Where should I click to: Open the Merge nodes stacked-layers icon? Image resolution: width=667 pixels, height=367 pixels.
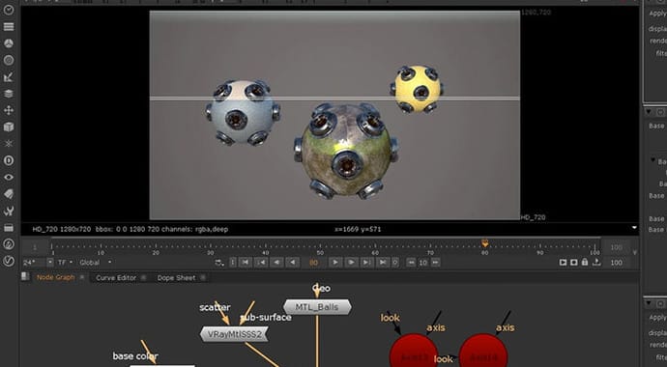coord(9,94)
